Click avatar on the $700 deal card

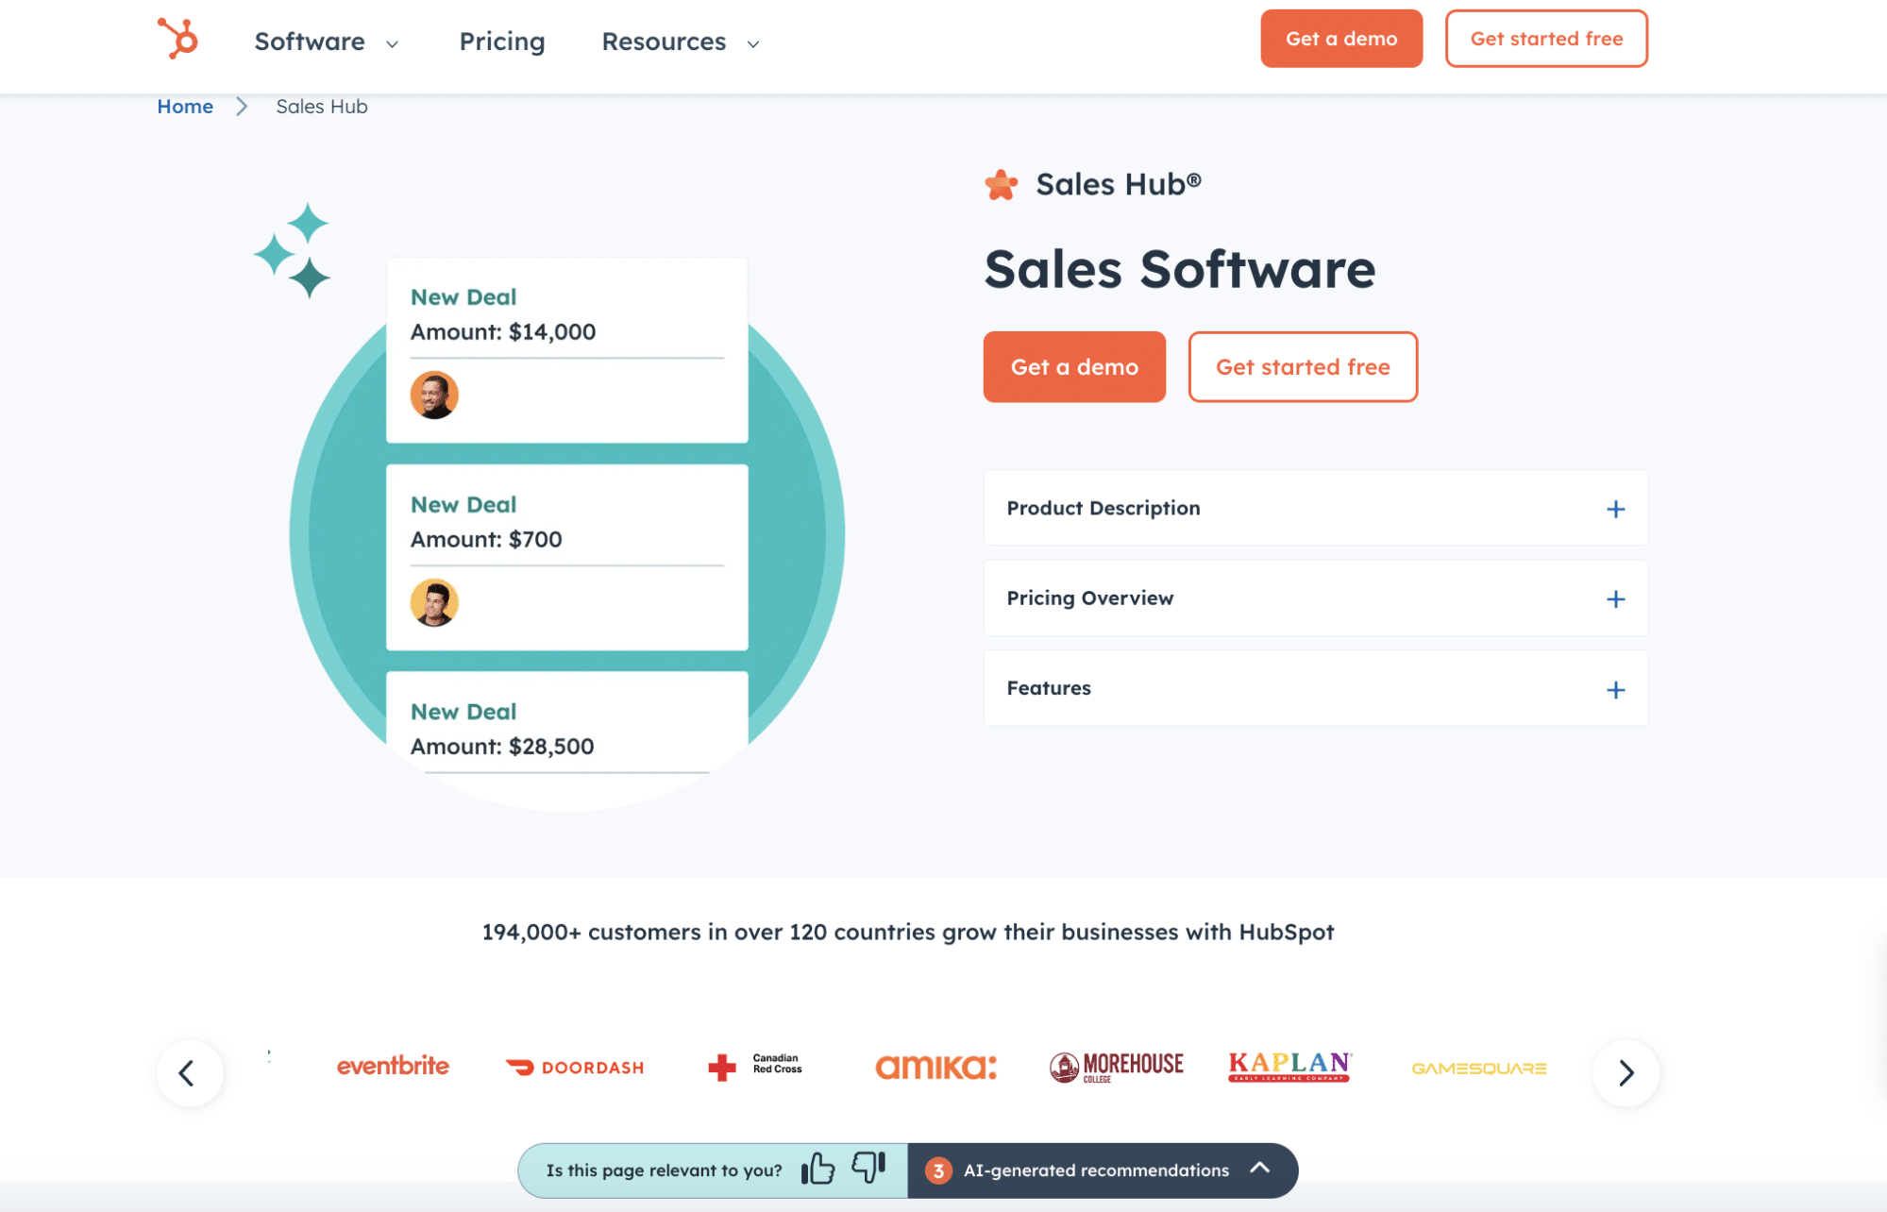point(434,602)
